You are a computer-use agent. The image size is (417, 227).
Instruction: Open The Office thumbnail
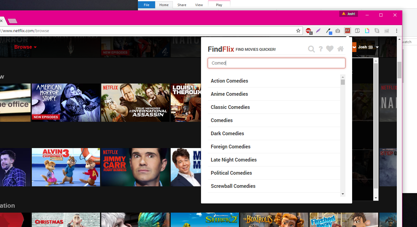[x=15, y=102]
